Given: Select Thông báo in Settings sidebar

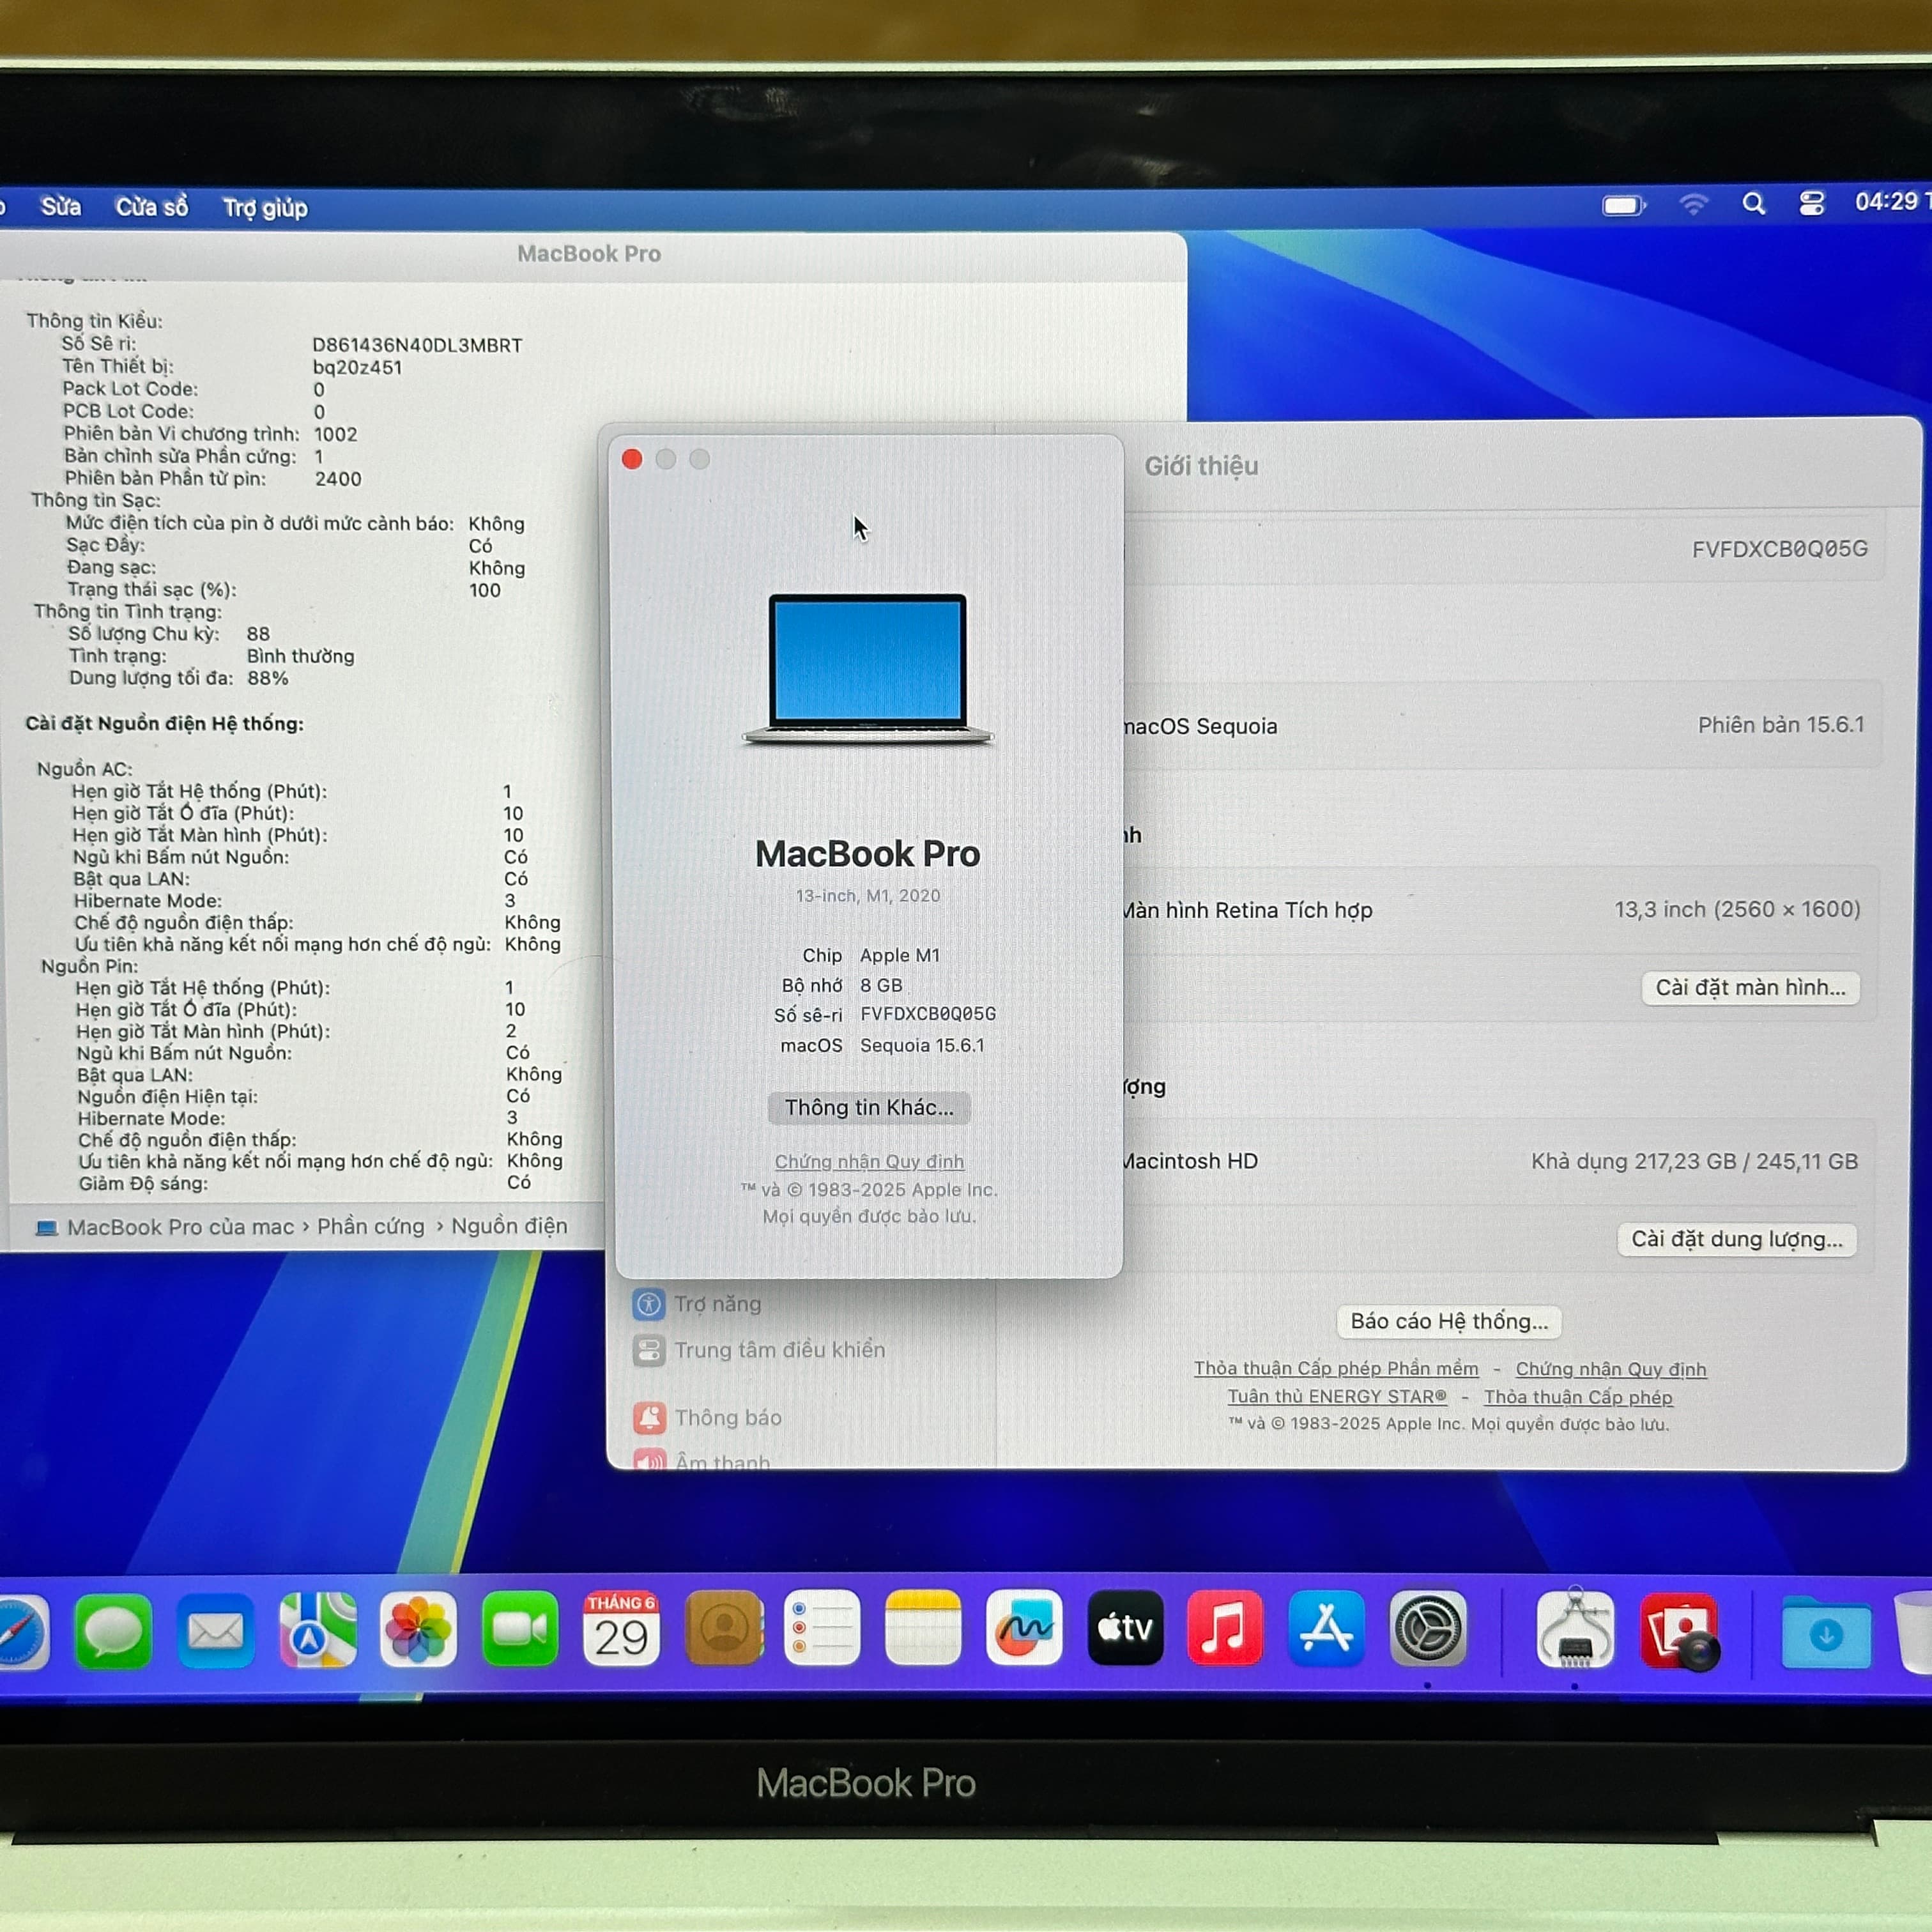Looking at the screenshot, I should 707,1418.
